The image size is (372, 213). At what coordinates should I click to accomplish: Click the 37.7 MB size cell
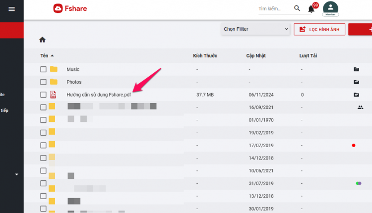click(205, 95)
